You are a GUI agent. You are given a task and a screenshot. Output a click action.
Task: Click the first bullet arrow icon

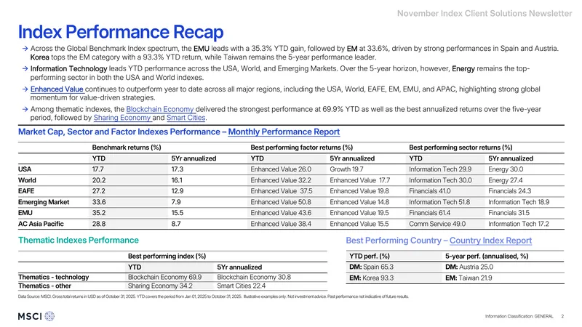25,49
